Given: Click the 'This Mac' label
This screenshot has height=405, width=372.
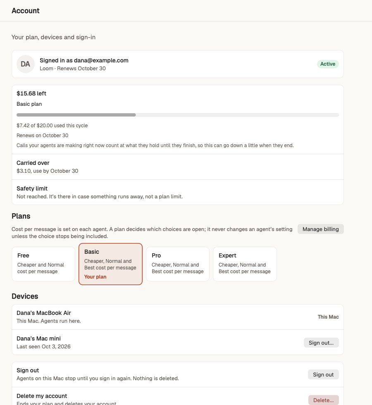Looking at the screenshot, I should [328, 317].
